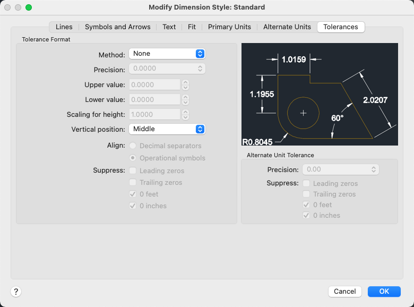This screenshot has width=414, height=307.
Task: Select the Alternate Units tab
Action: (x=287, y=27)
